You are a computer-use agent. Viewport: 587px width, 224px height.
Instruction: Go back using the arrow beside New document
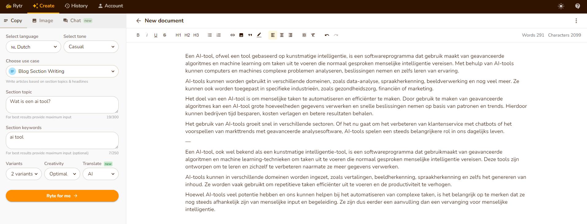coord(139,21)
